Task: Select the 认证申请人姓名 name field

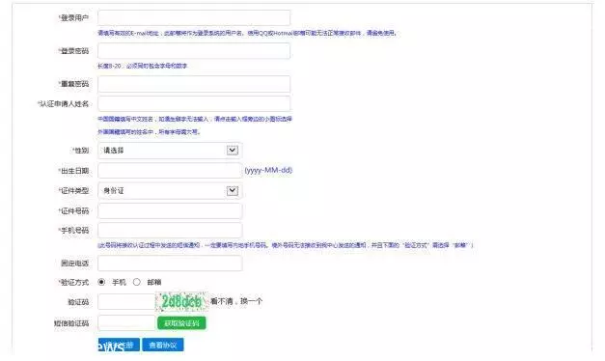Action: 194,103
